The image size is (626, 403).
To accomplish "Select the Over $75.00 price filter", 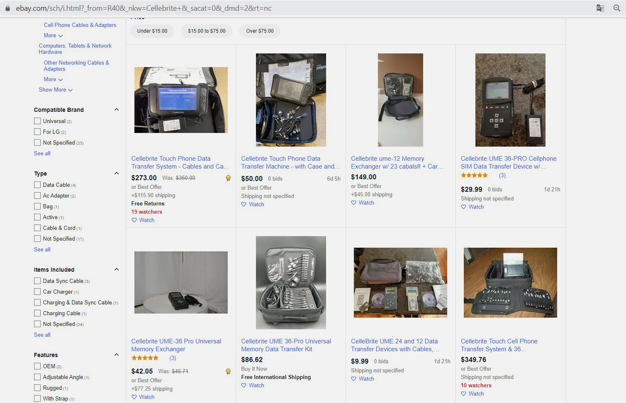I will (260, 31).
